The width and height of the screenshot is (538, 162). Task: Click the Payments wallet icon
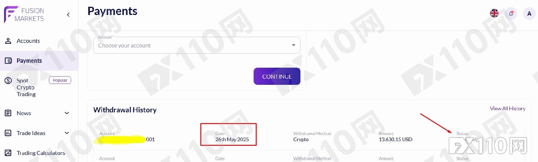pyautogui.click(x=8, y=61)
